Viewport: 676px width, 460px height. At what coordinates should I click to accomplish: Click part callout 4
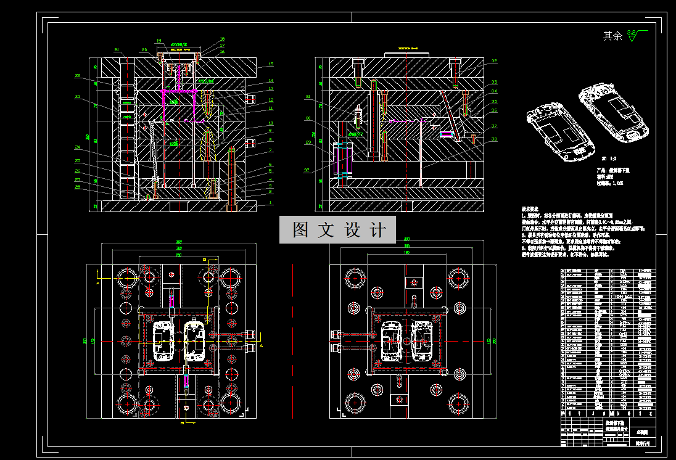[x=270, y=180]
